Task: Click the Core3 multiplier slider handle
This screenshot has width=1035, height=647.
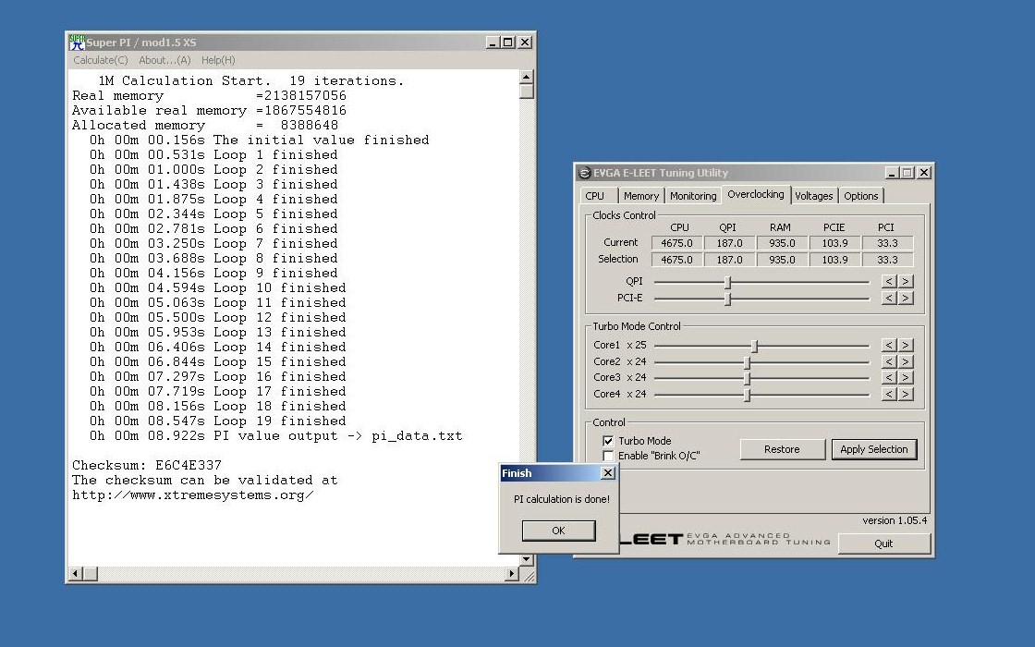Action: tap(747, 378)
